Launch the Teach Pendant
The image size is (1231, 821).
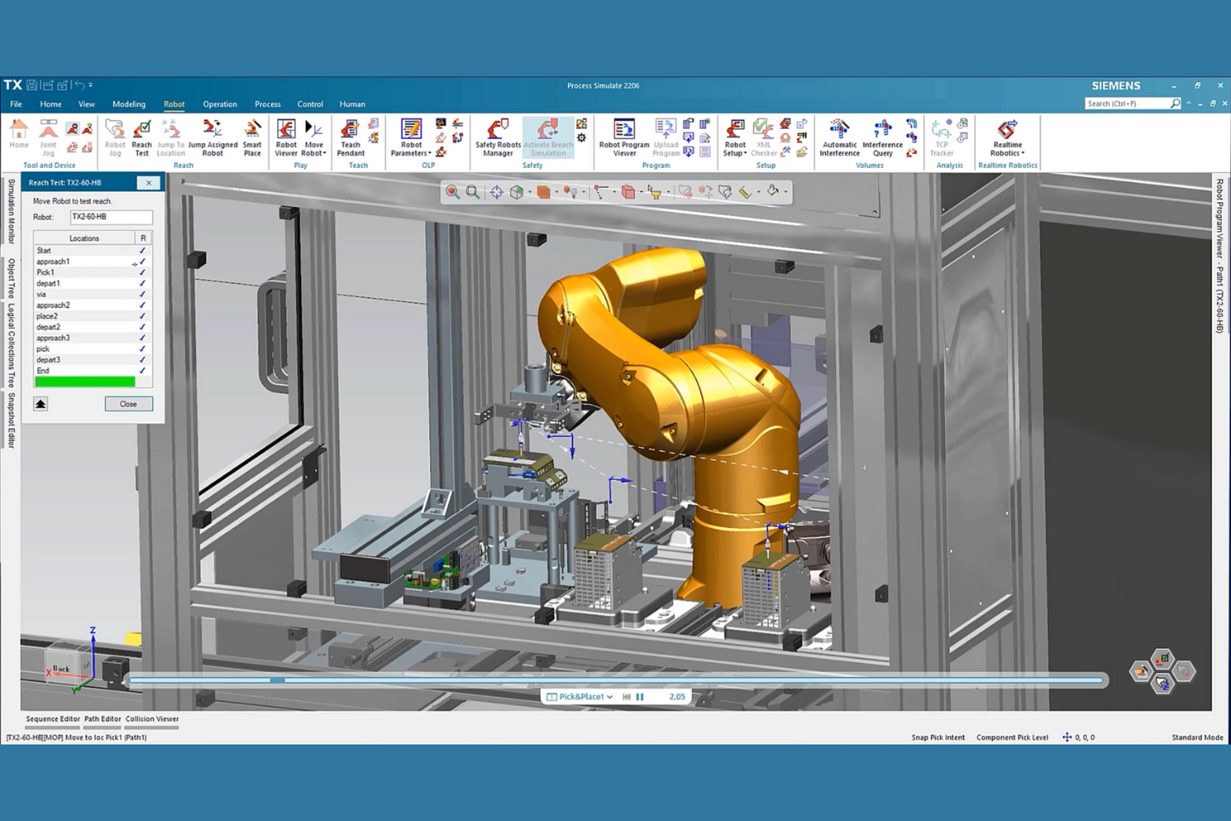point(353,137)
